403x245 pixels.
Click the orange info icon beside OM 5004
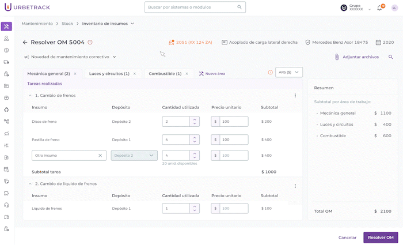90,42
